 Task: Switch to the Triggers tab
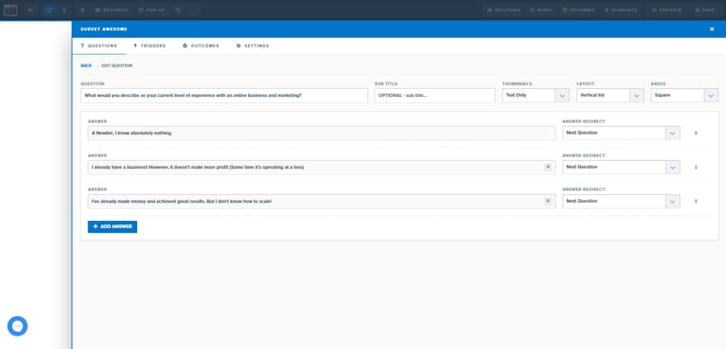click(149, 46)
